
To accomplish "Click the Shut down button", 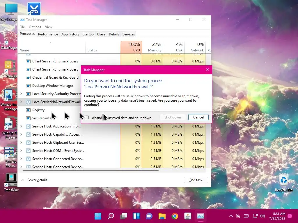I will [x=173, y=117].
